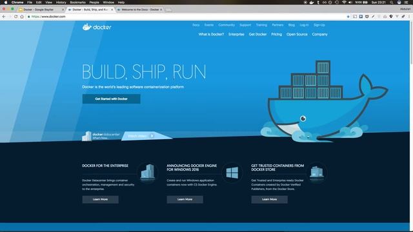The width and height of the screenshot is (413, 232).
Task: Open the Docs link in top nav
Action: [x=196, y=25]
